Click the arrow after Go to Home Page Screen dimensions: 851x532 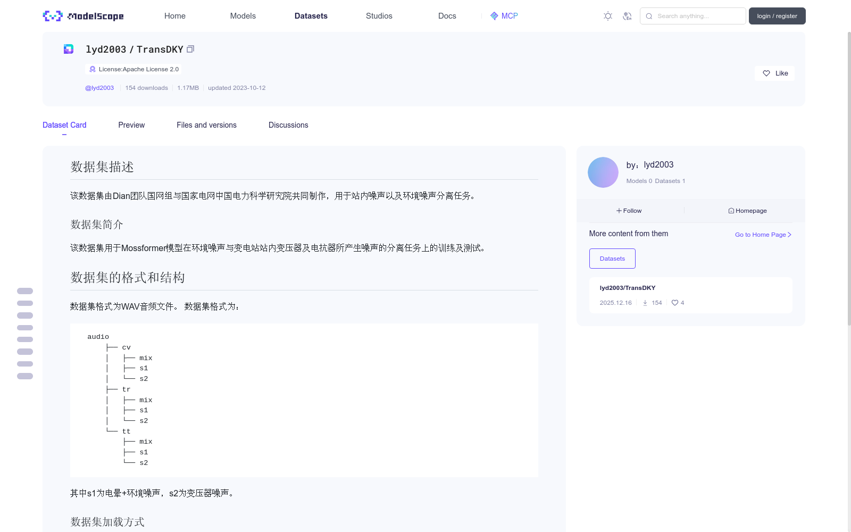[790, 235]
